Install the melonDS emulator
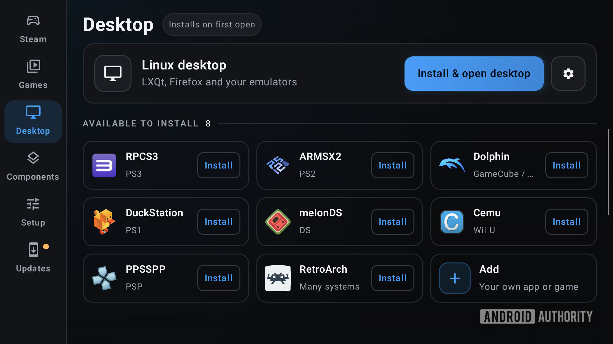The width and height of the screenshot is (613, 344). click(x=393, y=222)
